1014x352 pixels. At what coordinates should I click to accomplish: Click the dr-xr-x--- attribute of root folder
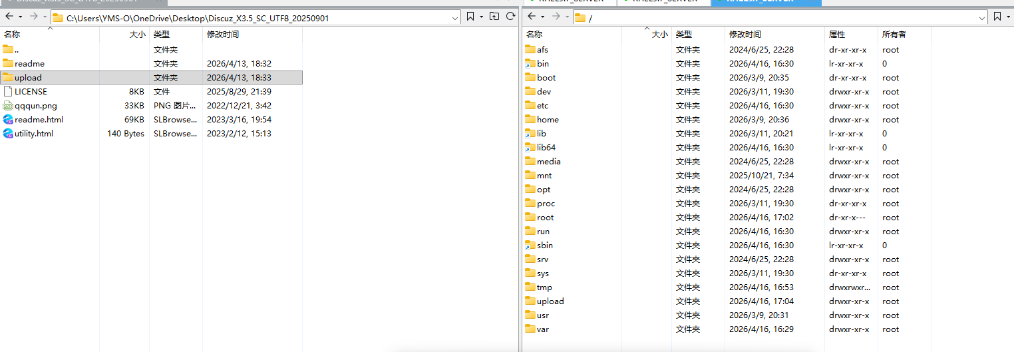pos(848,218)
